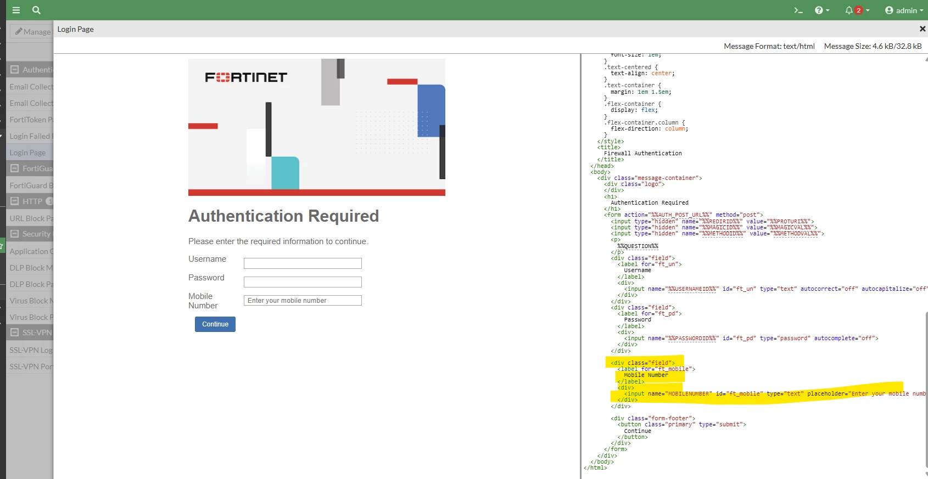Click the MOBILENUMBER input line in code

775,394
